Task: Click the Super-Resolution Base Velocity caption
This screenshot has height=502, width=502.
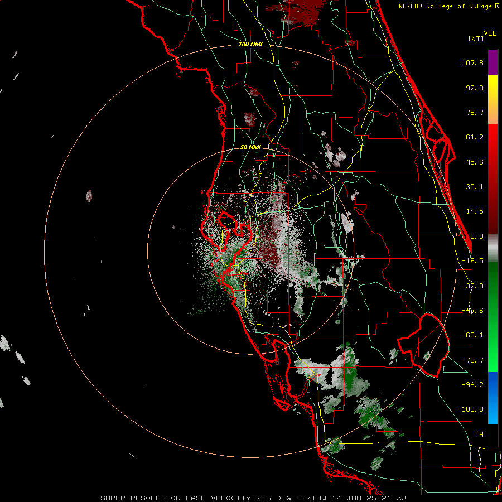Action: pos(253,498)
